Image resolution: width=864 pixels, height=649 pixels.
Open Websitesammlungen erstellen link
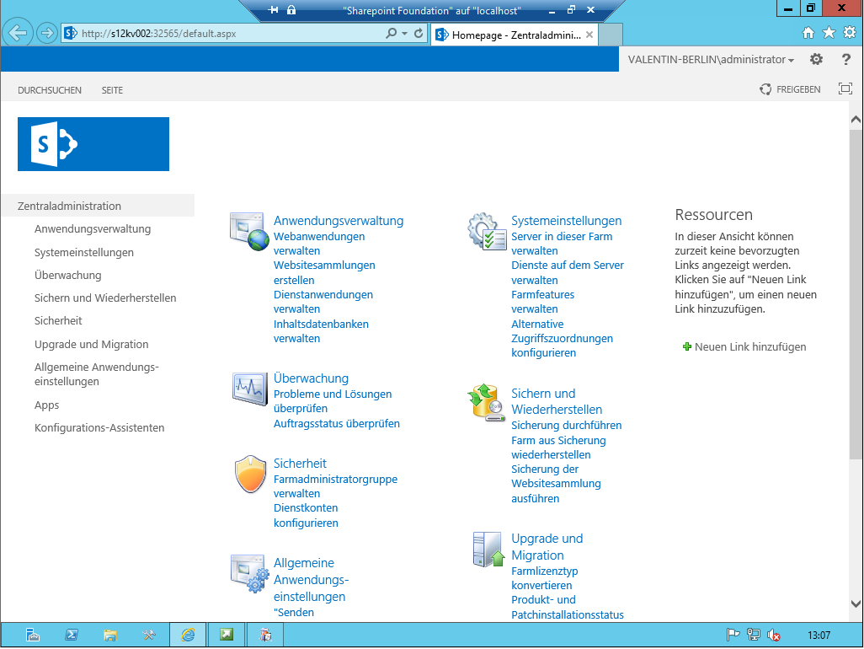(x=324, y=272)
